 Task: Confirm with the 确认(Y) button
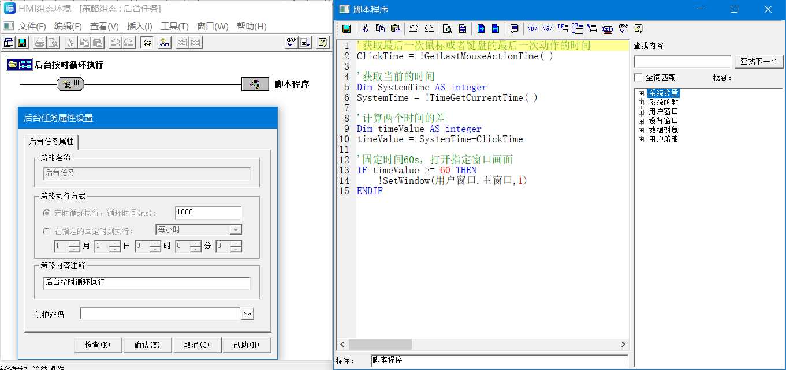(x=147, y=345)
